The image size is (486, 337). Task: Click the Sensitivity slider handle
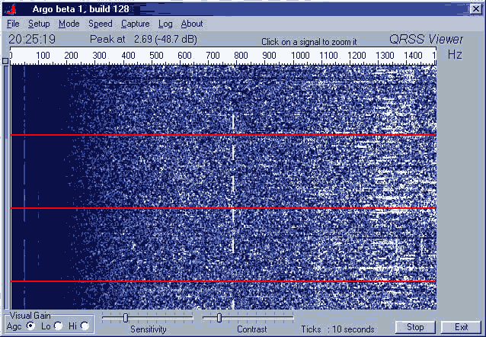click(x=126, y=318)
